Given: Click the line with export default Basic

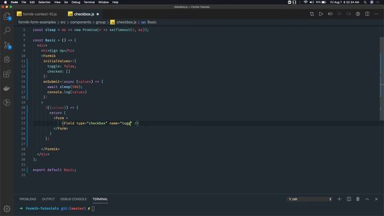Looking at the screenshot, I should [x=55, y=170].
